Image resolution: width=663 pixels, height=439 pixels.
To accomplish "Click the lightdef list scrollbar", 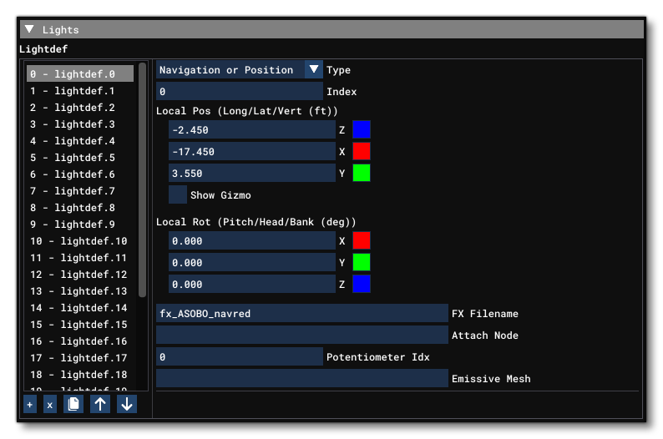I will tap(142, 179).
